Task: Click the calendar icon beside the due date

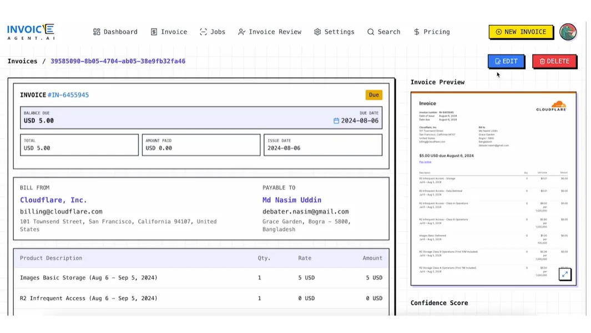Action: 336,120
